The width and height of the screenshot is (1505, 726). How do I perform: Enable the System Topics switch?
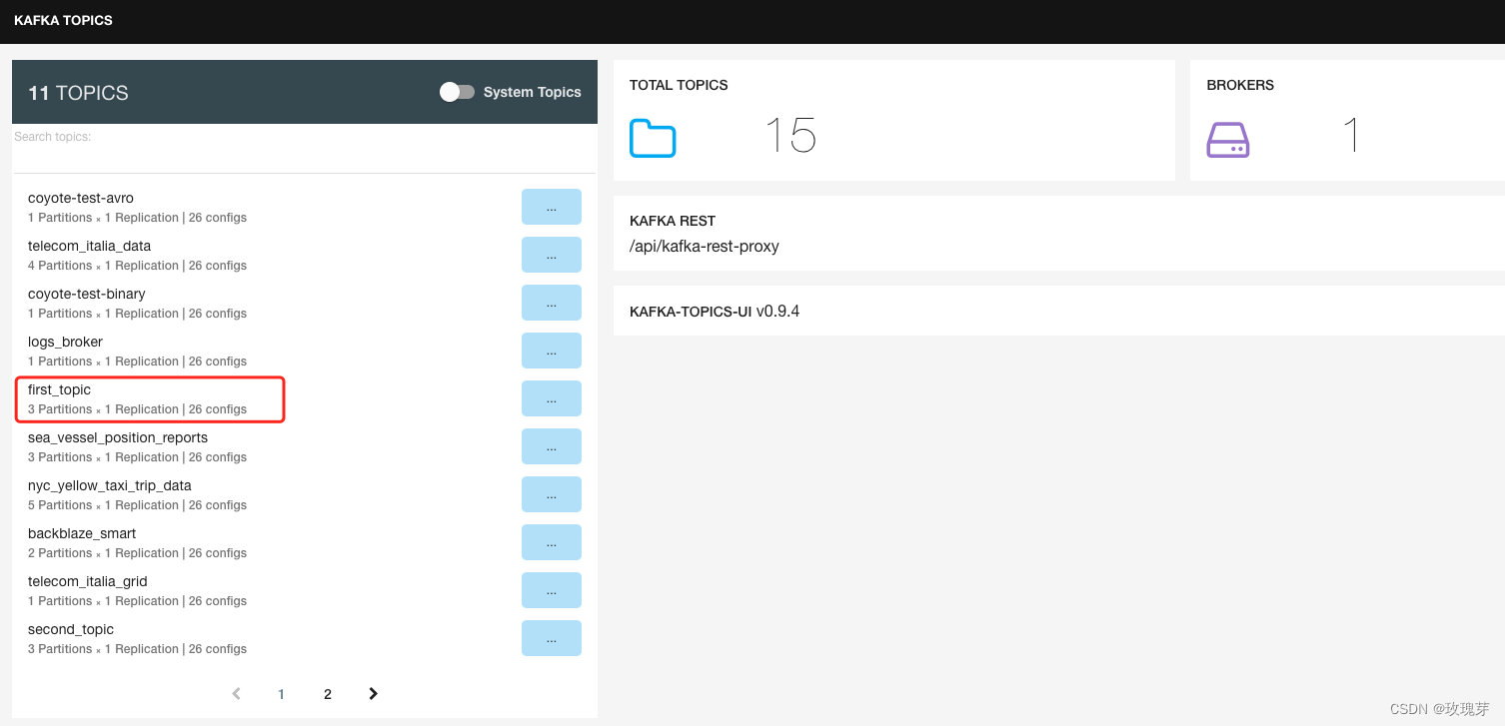[457, 92]
